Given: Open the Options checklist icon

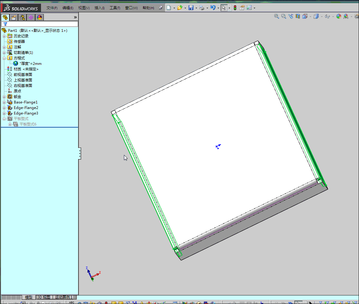Looking at the screenshot, I should [x=249, y=8].
